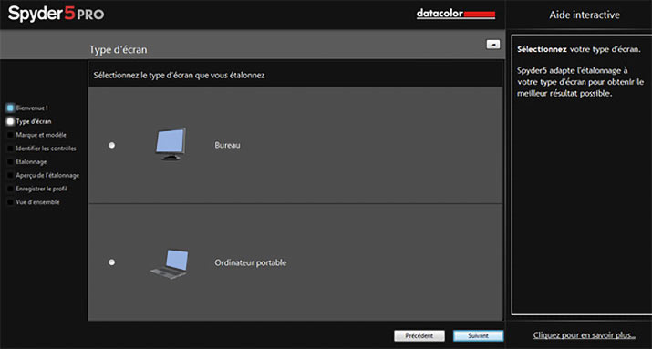This screenshot has height=349, width=652.
Task: Click the Spyder5 PRO logo
Action: point(56,14)
